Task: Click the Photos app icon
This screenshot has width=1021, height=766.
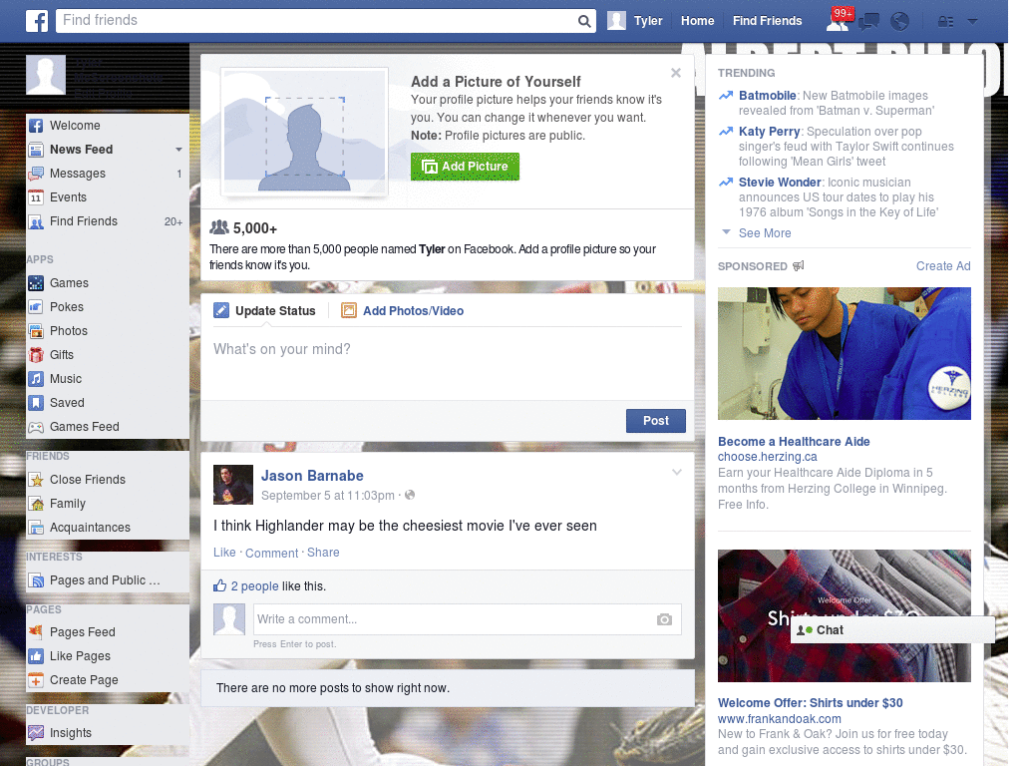Action: point(37,331)
